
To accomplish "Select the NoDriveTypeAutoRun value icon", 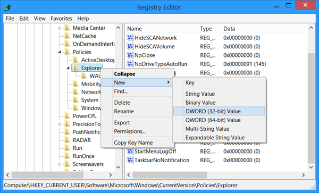I will [x=130, y=64].
